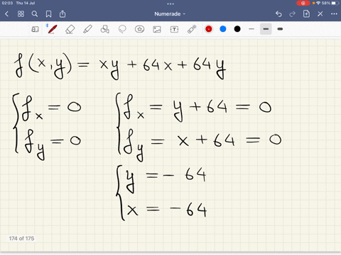This screenshot has width=341, height=255.
Task: Select the thickest stroke width
Action: (280, 29)
